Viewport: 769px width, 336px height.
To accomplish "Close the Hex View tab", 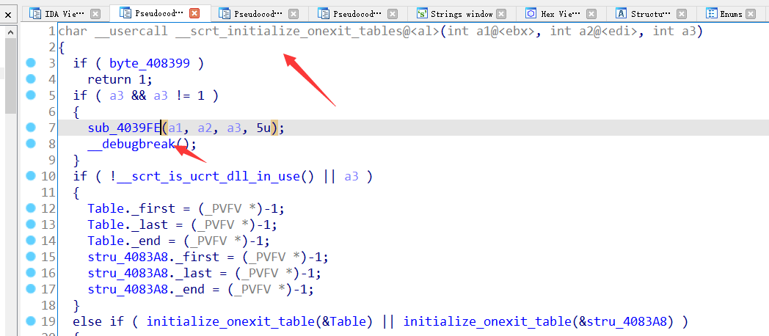I will (592, 14).
